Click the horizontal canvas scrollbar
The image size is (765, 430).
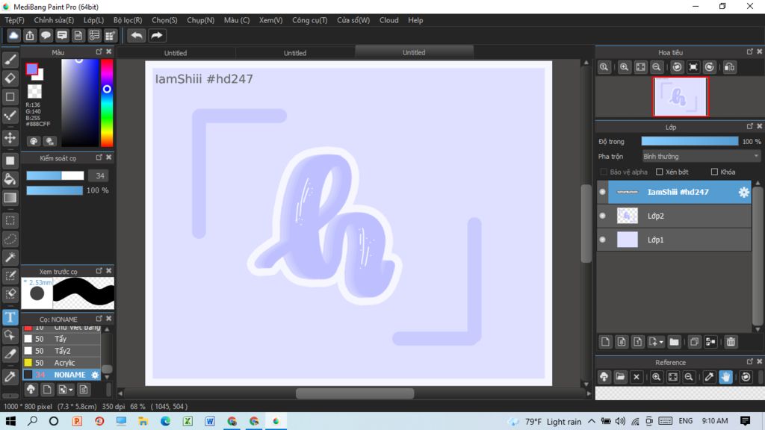(355, 393)
